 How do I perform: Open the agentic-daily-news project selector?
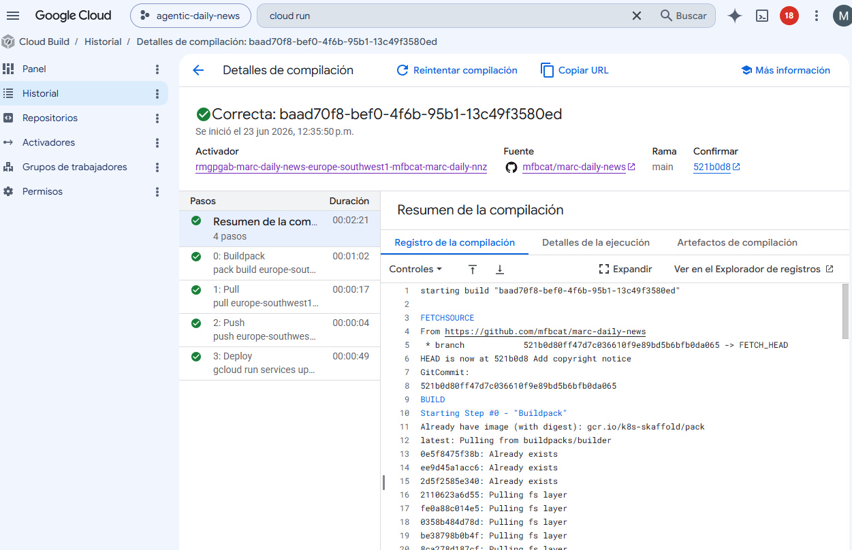click(x=190, y=16)
